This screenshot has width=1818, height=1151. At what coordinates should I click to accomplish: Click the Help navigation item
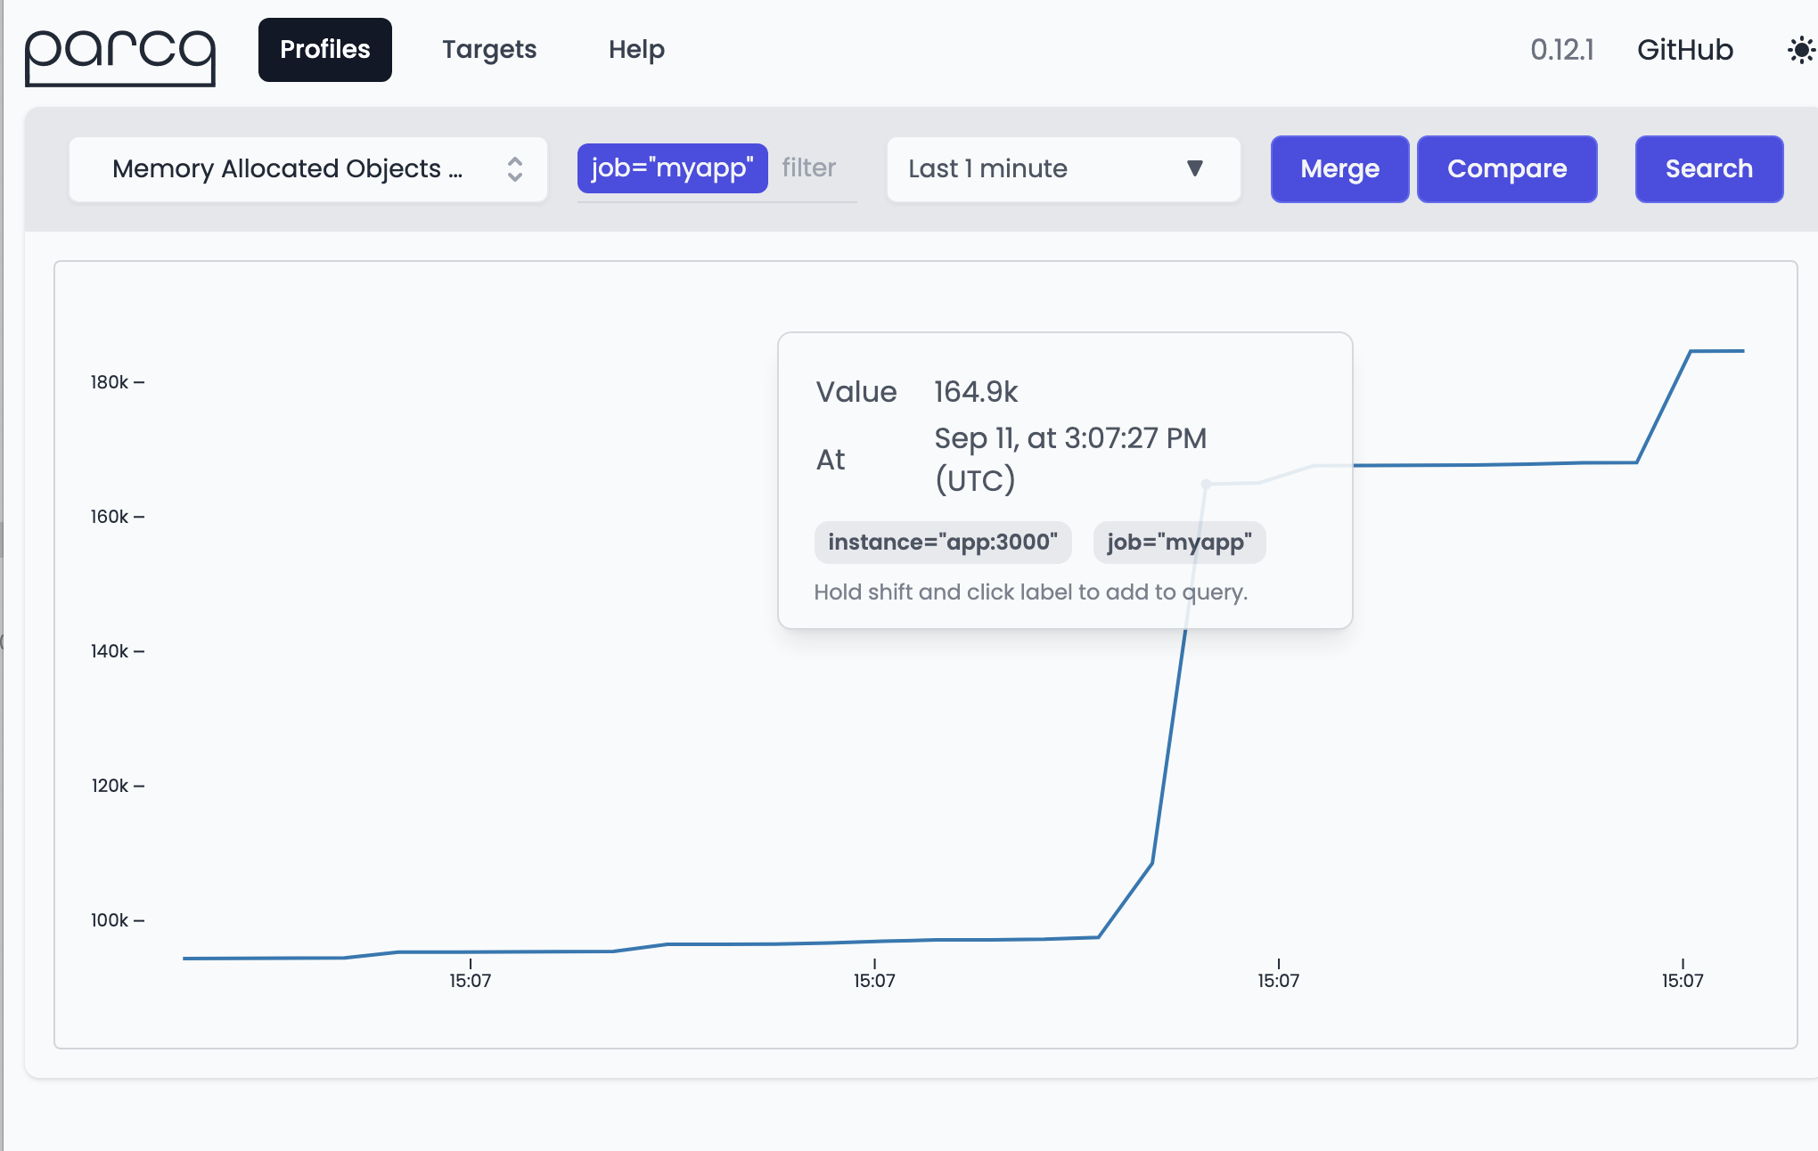(637, 48)
